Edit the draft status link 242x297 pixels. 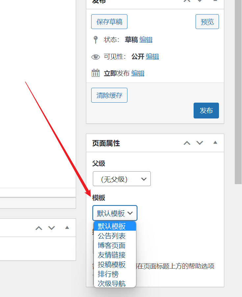click(x=146, y=40)
